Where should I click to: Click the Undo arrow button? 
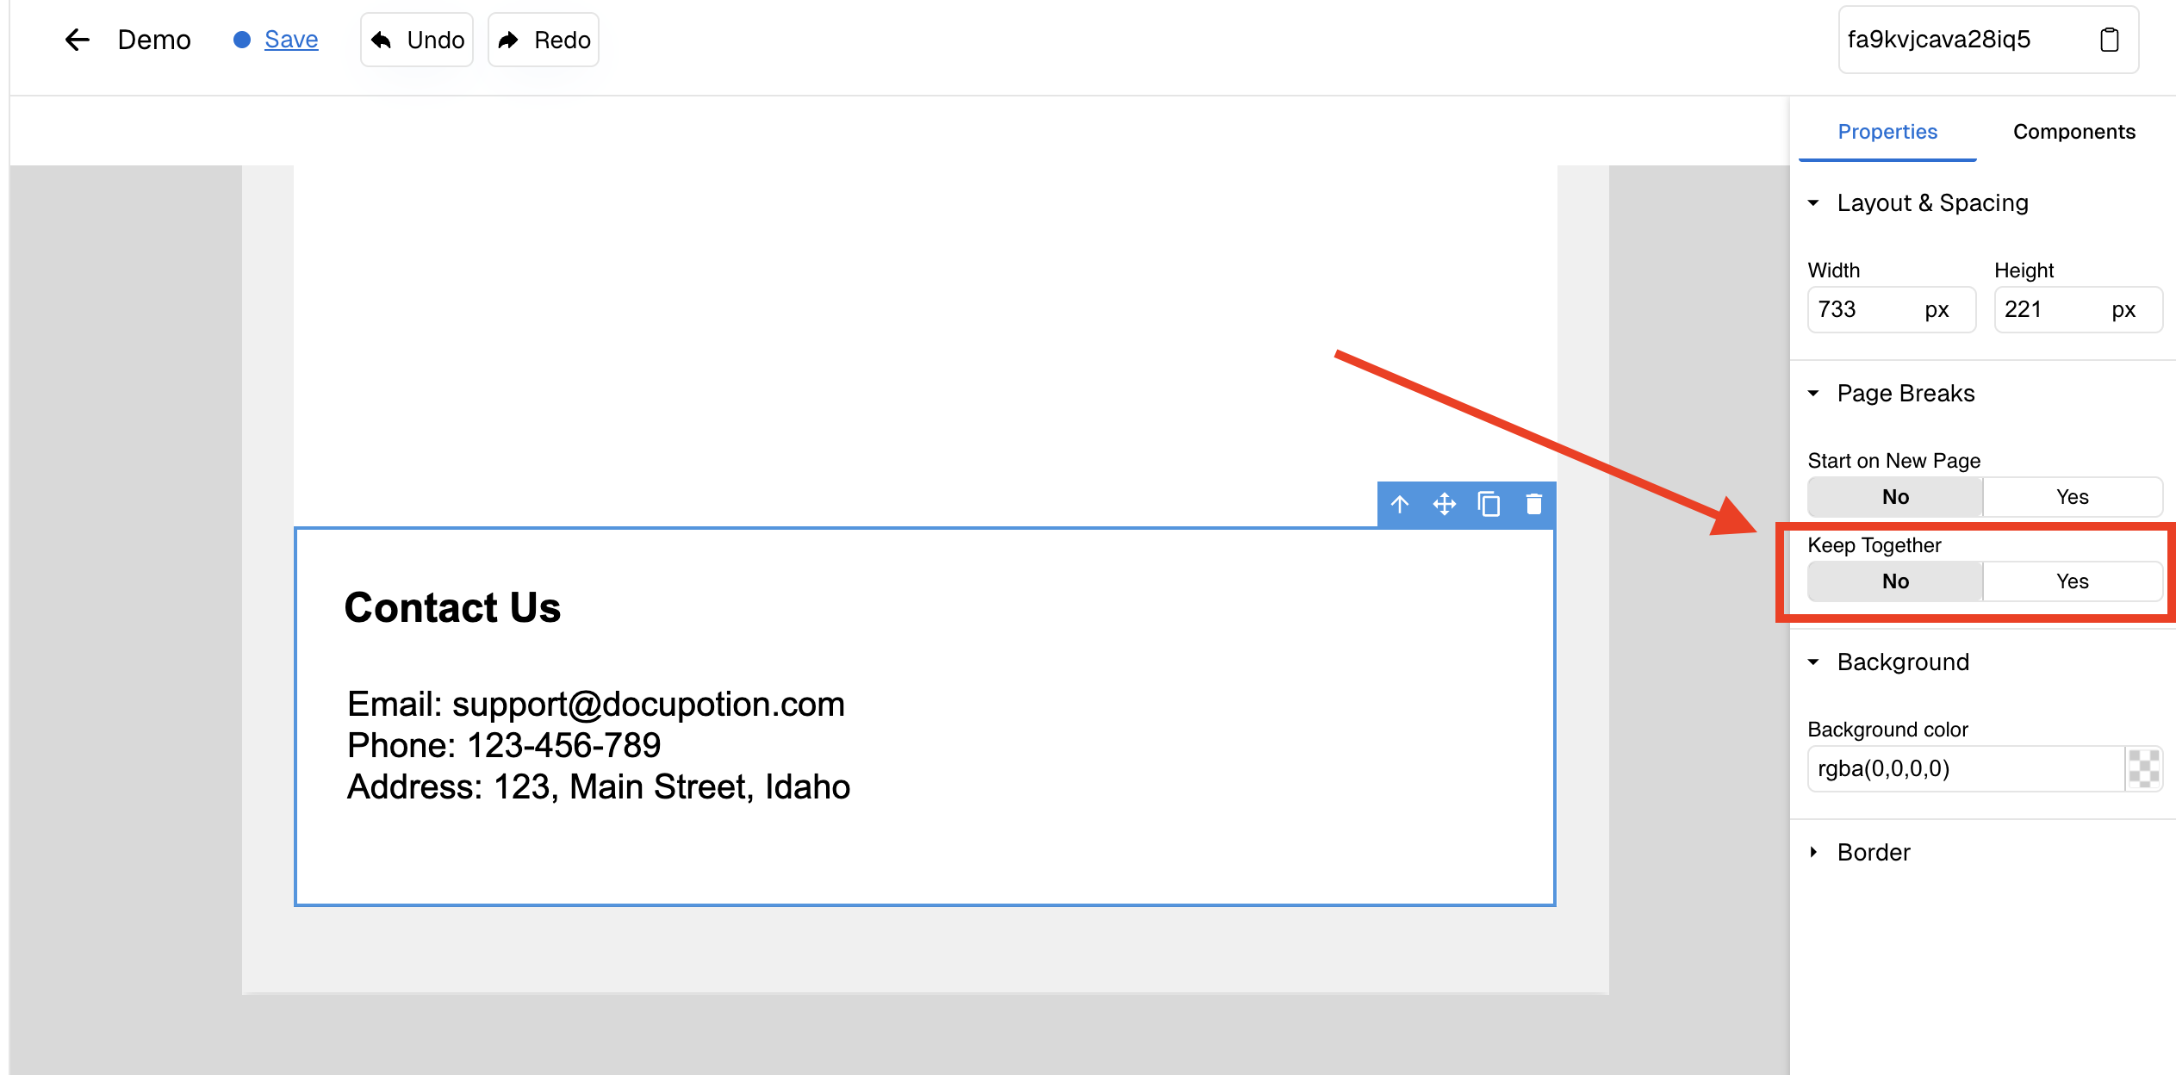417,40
